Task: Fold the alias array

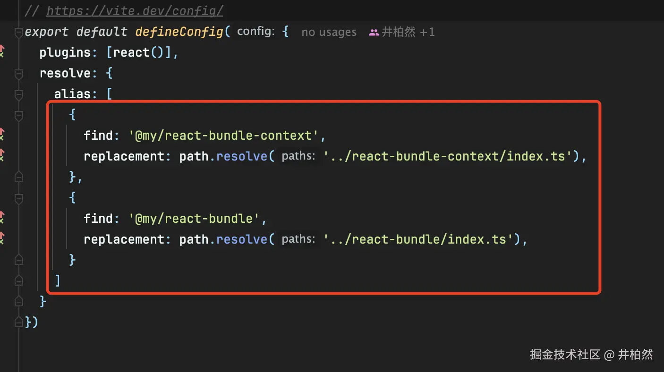Action: tap(19, 94)
